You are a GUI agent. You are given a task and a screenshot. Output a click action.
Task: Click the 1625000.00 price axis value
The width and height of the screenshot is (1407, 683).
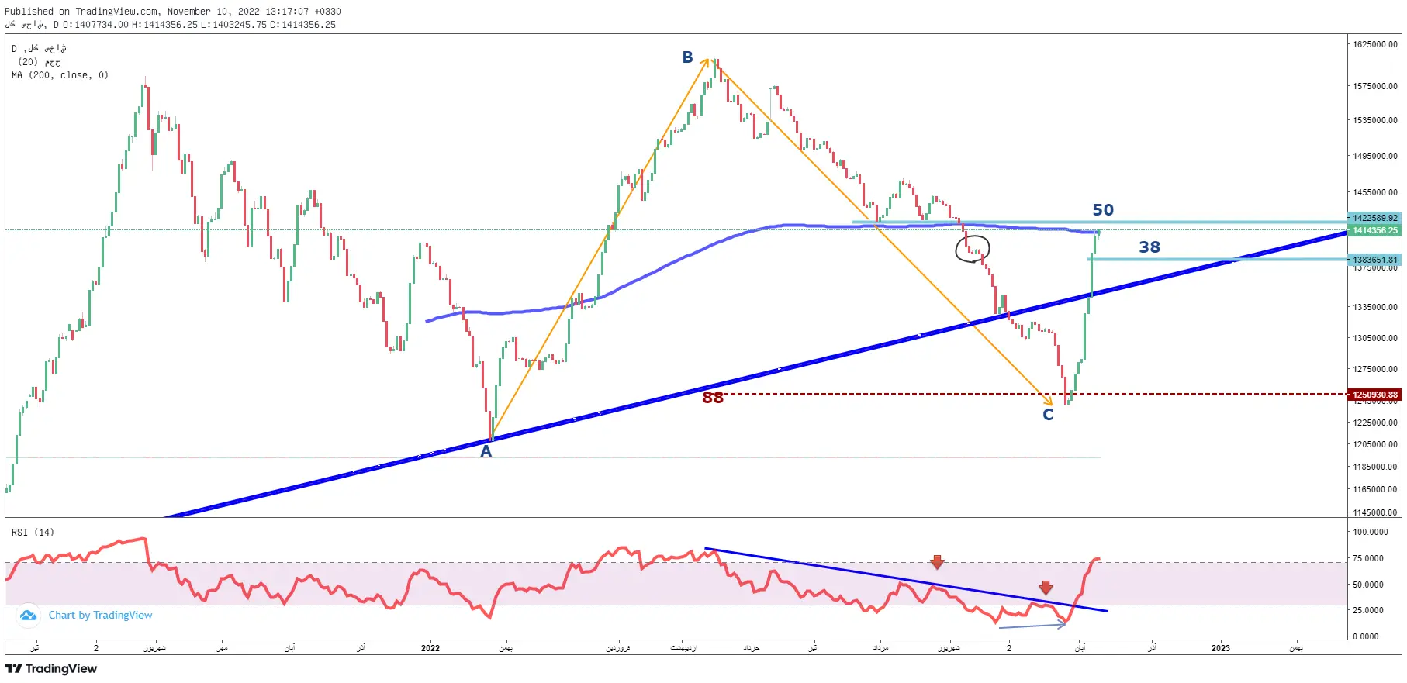coord(1375,44)
